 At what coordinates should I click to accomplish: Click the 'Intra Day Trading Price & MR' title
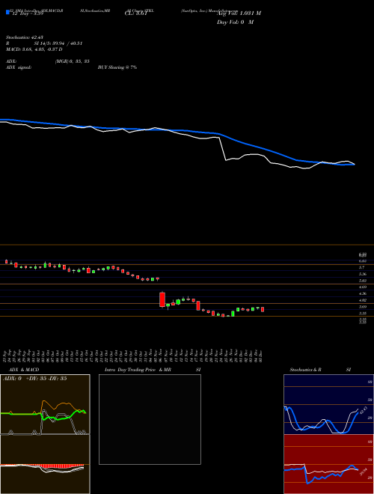click(138, 370)
